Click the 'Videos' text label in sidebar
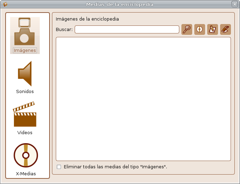 tap(25, 133)
